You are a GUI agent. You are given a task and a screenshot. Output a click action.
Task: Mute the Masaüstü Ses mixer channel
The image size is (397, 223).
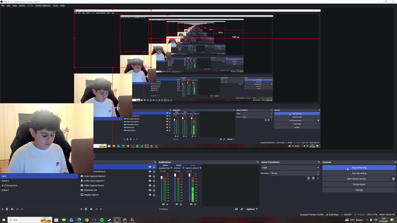point(163,204)
